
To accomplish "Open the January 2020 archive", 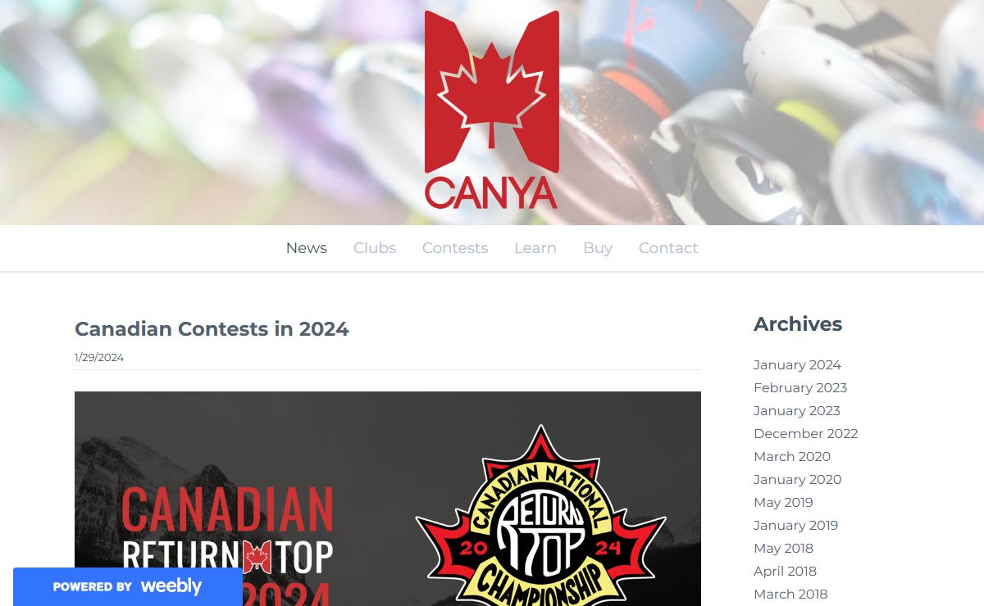I will pos(797,480).
